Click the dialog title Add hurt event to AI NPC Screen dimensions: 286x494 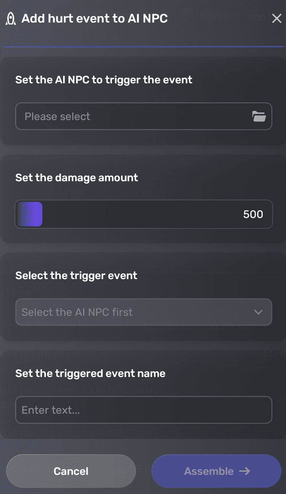point(95,18)
